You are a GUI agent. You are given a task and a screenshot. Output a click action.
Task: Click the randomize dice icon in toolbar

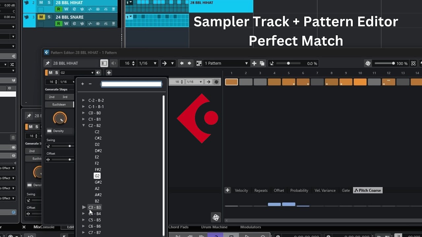[368, 63]
